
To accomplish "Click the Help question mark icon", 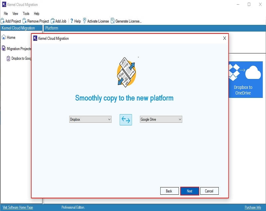I will (71, 21).
